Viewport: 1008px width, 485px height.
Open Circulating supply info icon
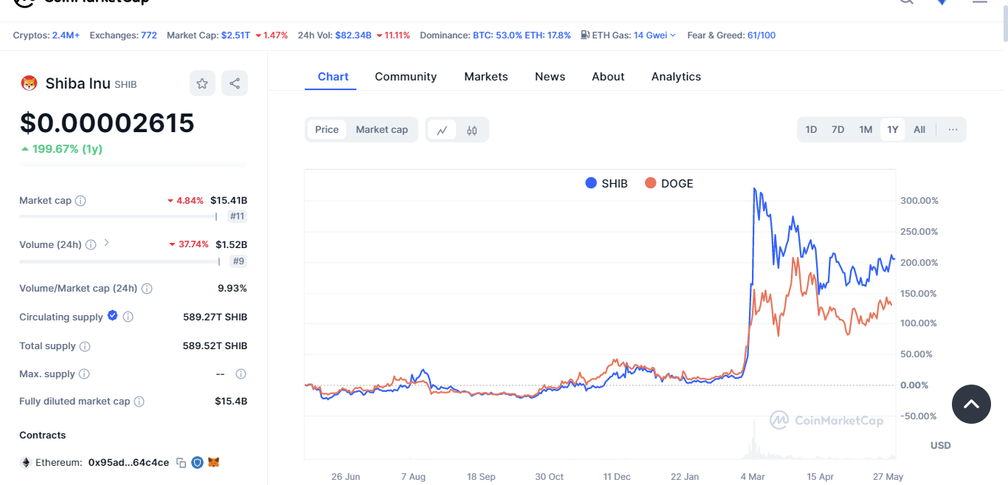click(128, 317)
